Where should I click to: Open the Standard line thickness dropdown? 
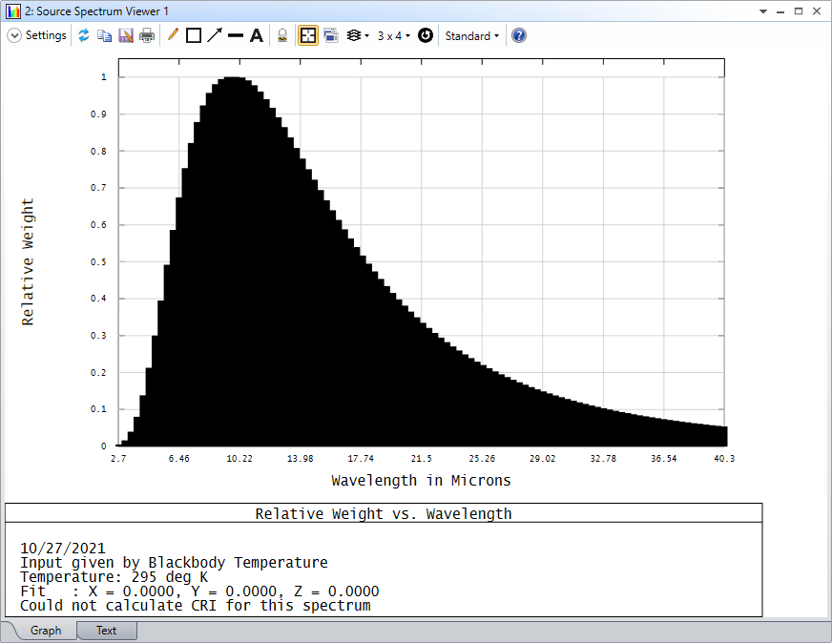point(471,35)
